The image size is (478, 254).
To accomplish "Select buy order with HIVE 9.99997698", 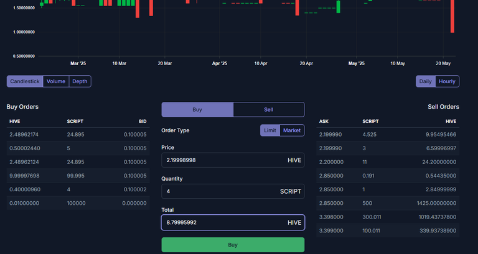I will 78,176.
